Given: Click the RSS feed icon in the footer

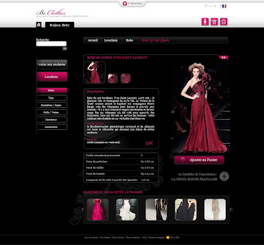Looking at the screenshot, I should click(x=168, y=238).
